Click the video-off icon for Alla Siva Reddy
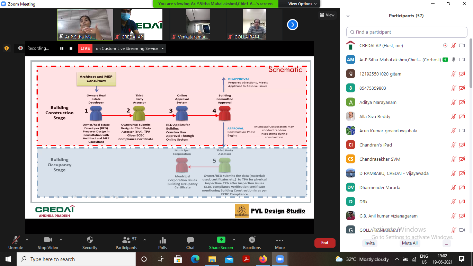The width and height of the screenshot is (473, 266). [462, 116]
